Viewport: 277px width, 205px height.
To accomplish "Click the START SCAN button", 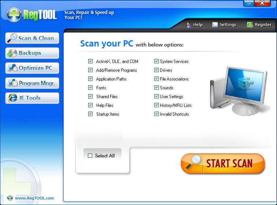I will [223, 164].
